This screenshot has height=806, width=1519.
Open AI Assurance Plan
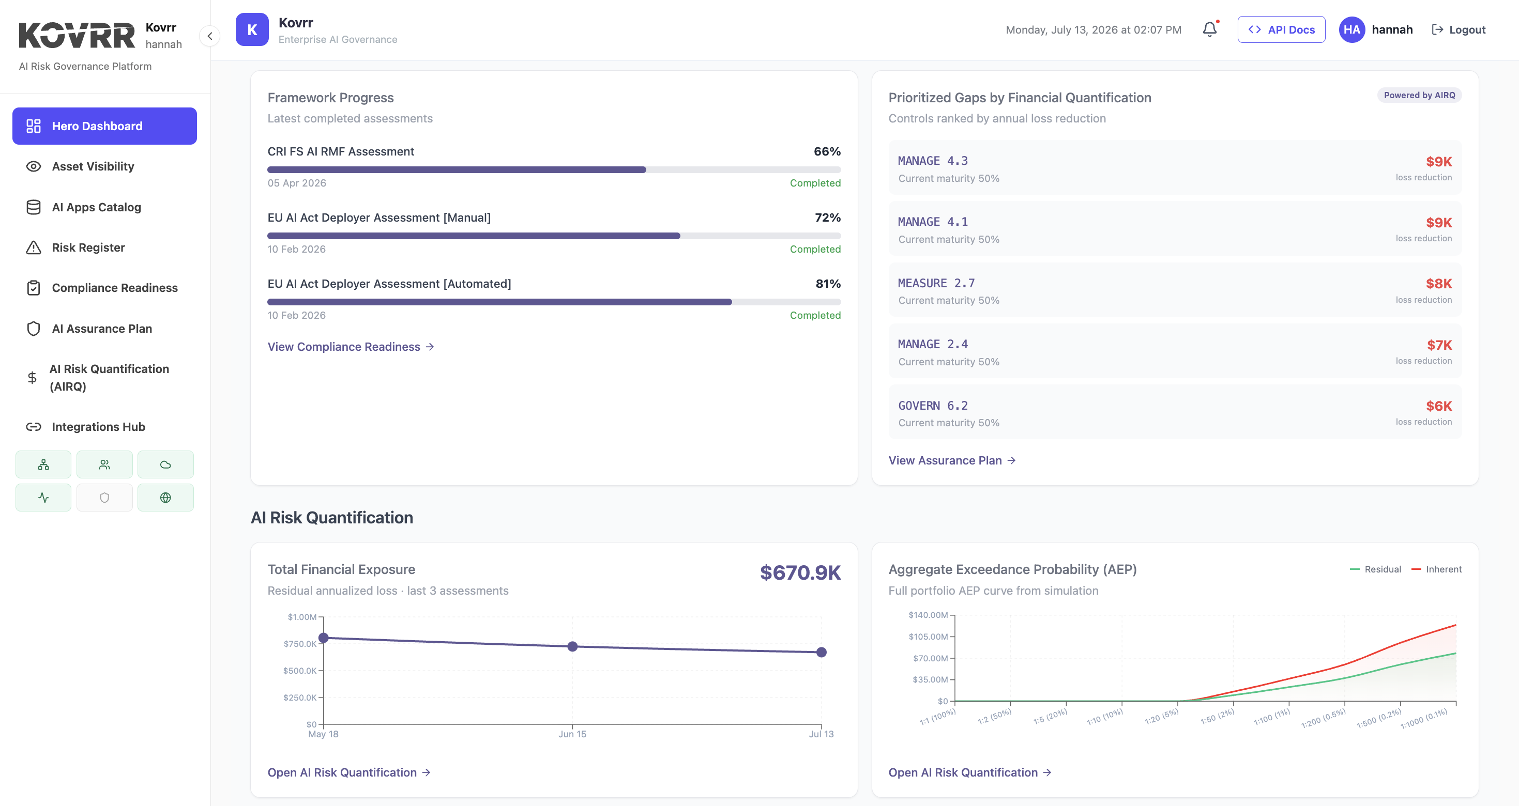pos(104,328)
